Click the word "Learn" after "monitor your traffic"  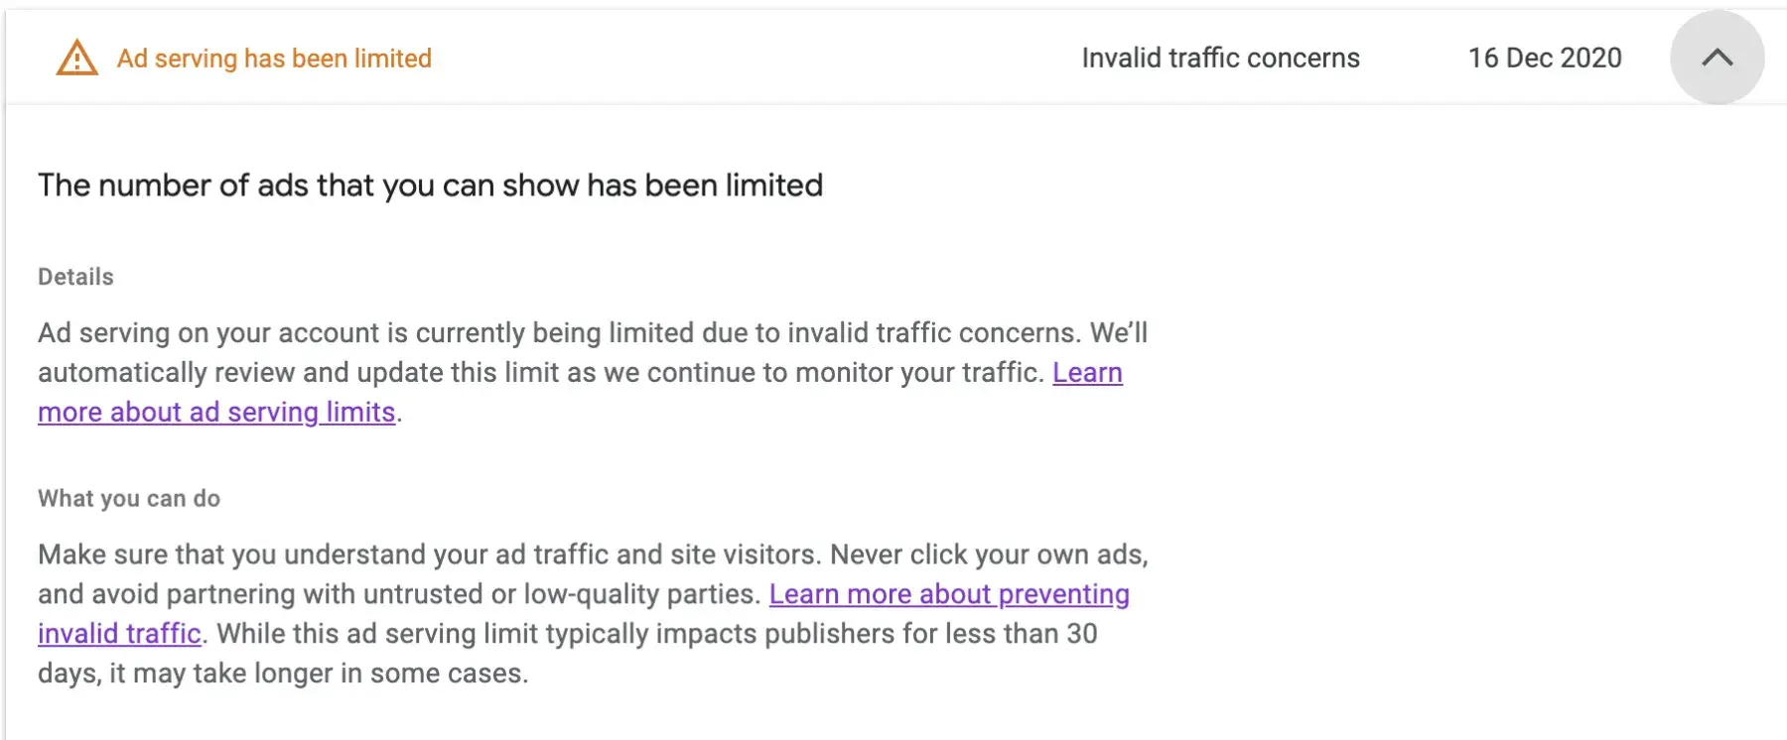[x=1087, y=373]
